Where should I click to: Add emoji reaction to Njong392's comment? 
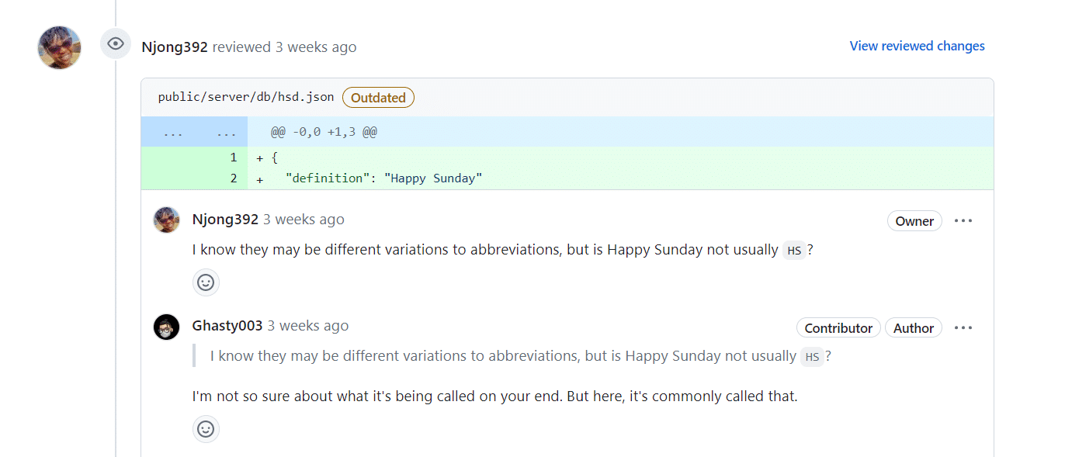[x=206, y=282]
